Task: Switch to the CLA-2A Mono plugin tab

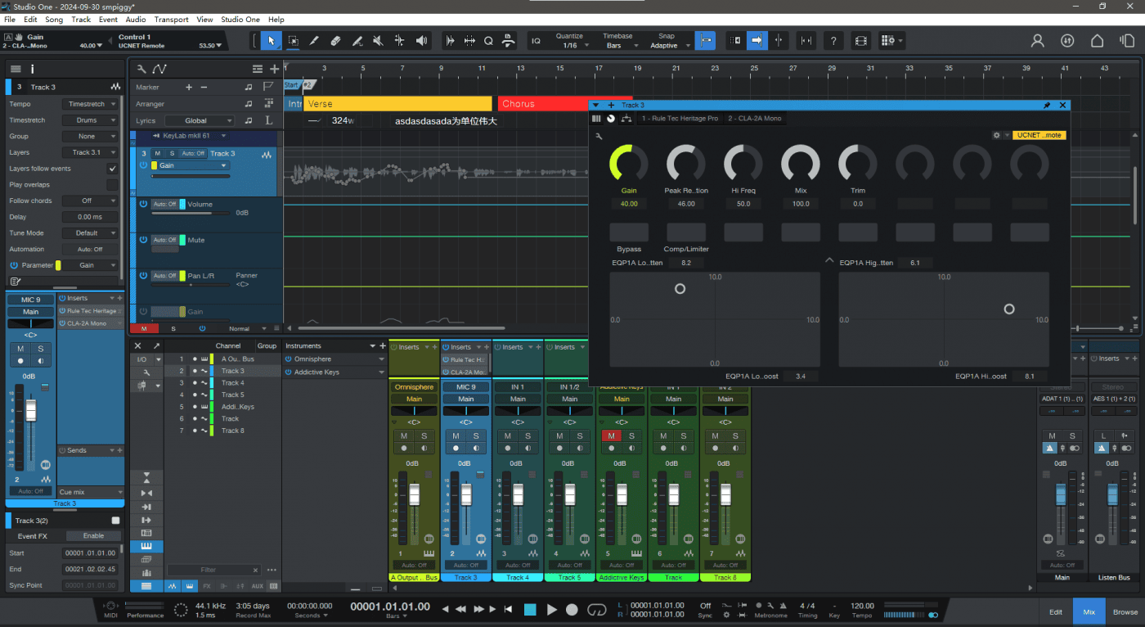Action: click(x=754, y=119)
